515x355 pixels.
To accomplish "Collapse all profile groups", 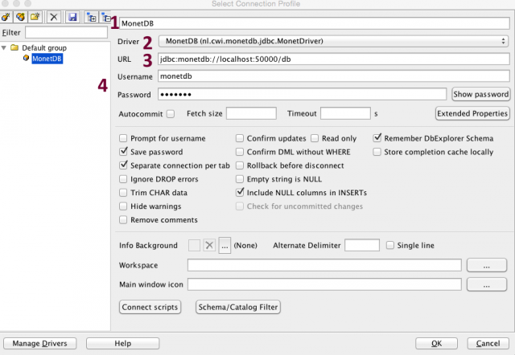I will [x=106, y=16].
